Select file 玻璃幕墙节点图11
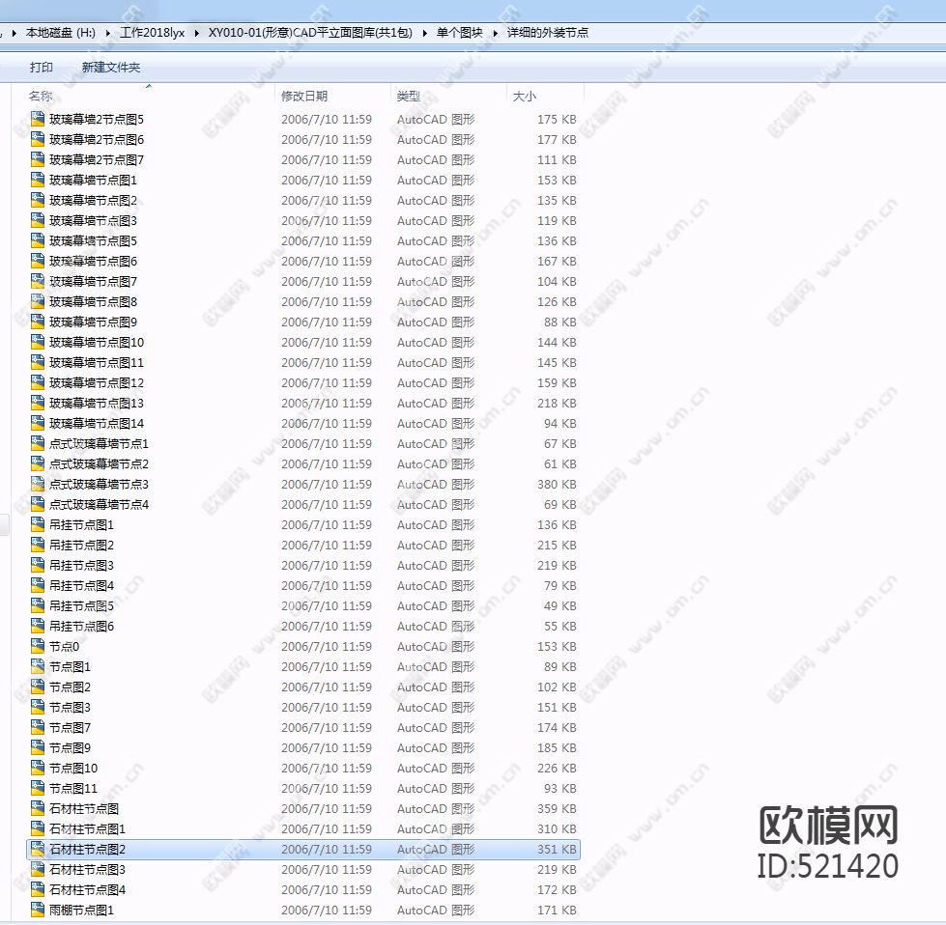The width and height of the screenshot is (946, 925). 97,362
